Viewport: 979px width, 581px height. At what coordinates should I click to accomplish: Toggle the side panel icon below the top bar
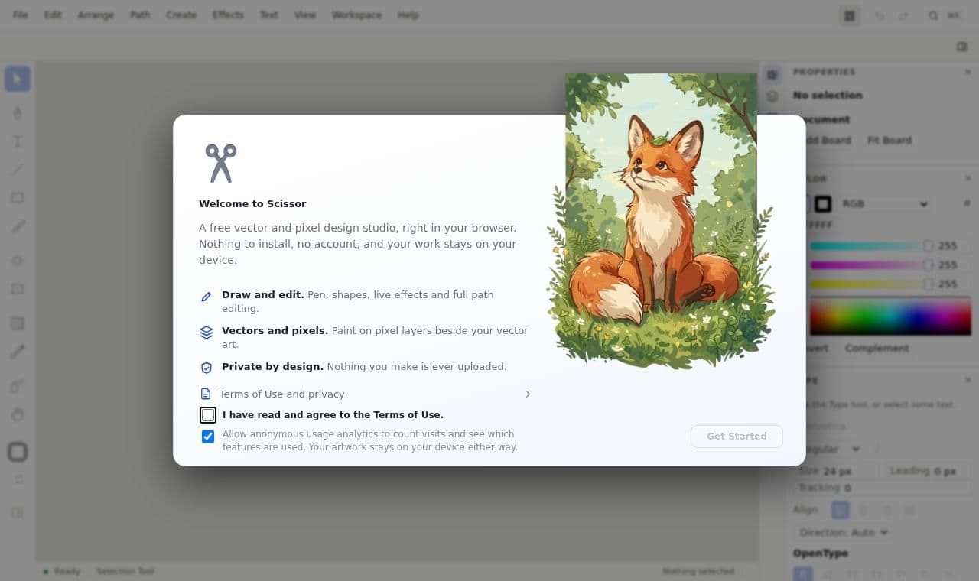pos(962,47)
